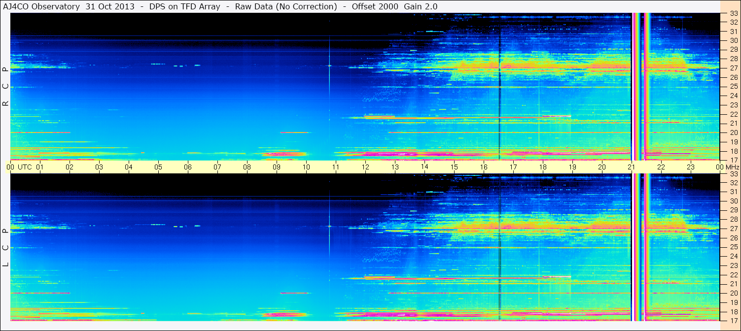The image size is (741, 331).
Task: Click 22 MHz tick of the LCP panel
Action: point(734,275)
